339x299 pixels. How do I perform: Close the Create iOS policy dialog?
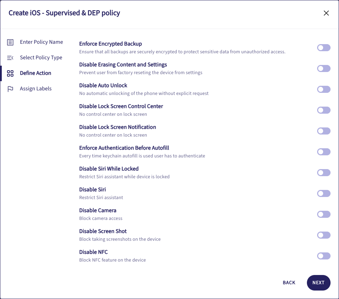(x=326, y=13)
